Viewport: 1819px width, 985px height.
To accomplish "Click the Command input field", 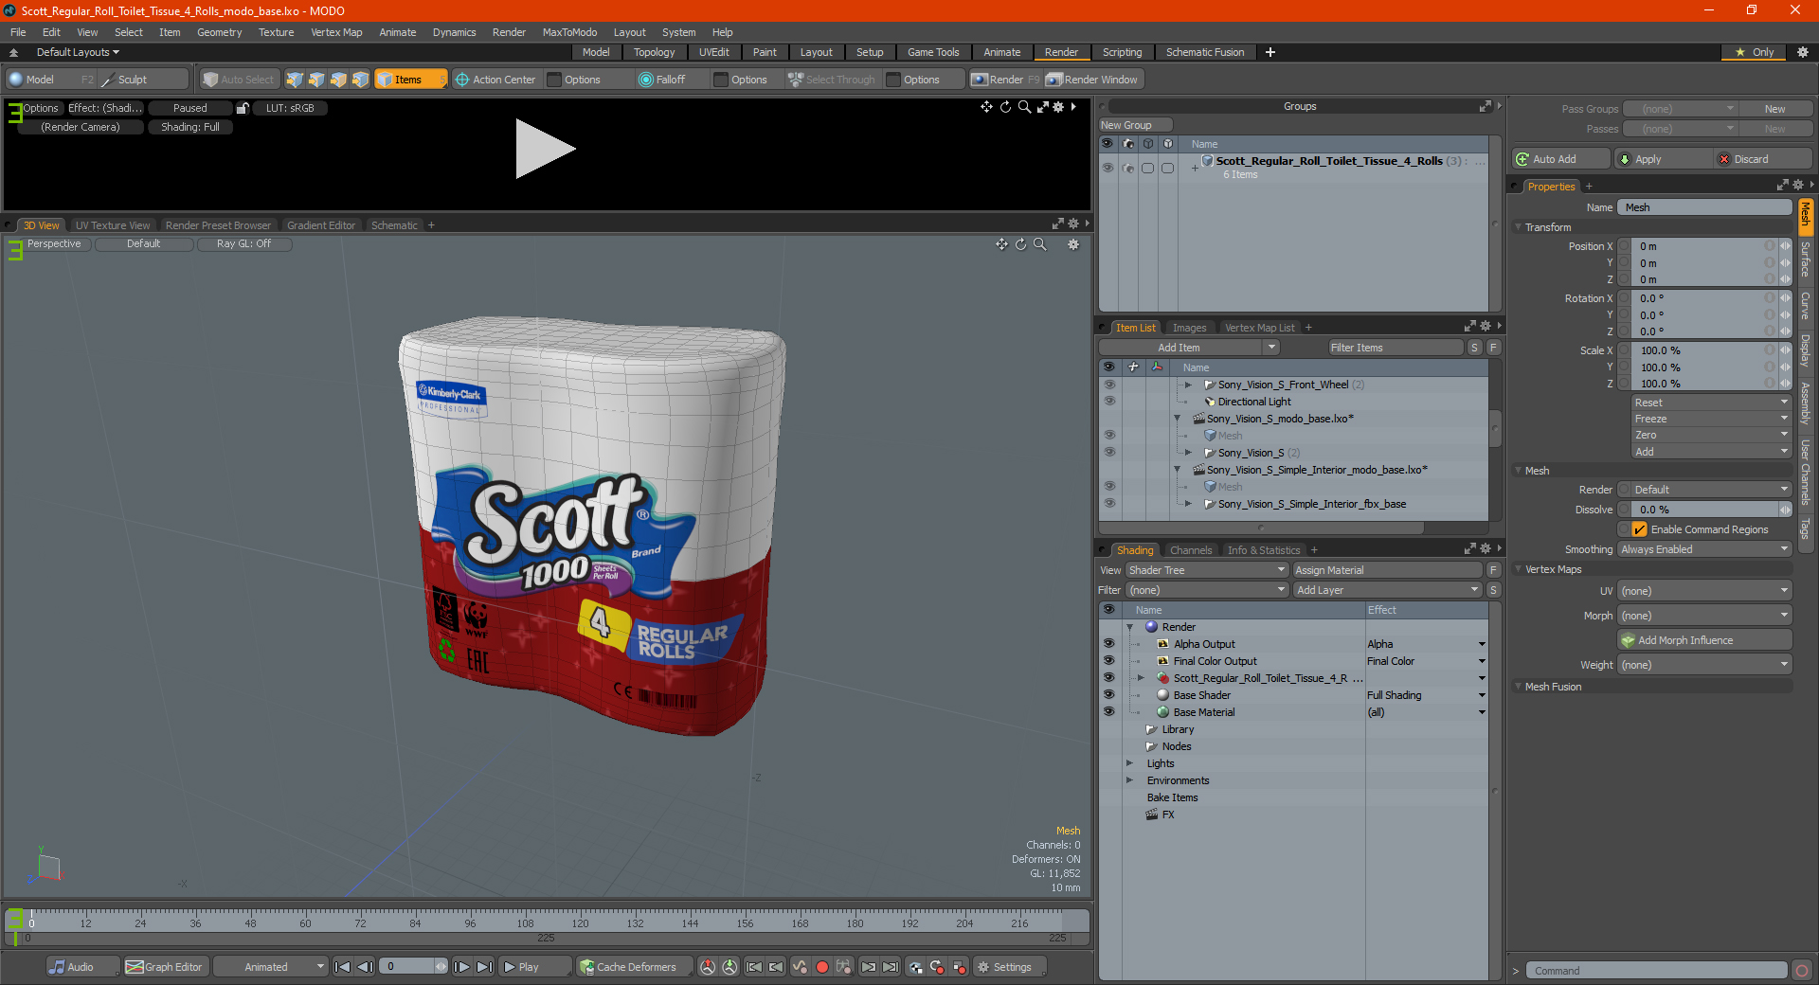I will (1655, 971).
